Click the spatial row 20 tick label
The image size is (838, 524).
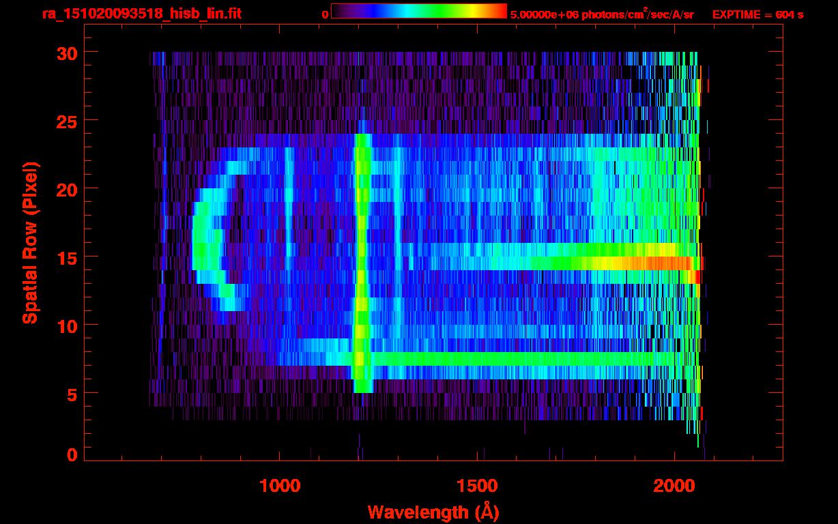(x=67, y=189)
